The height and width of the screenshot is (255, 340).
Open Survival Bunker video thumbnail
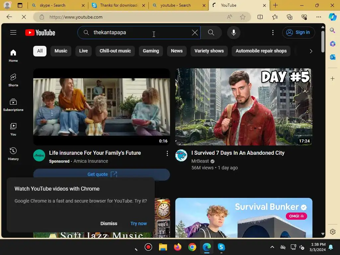pos(244,218)
